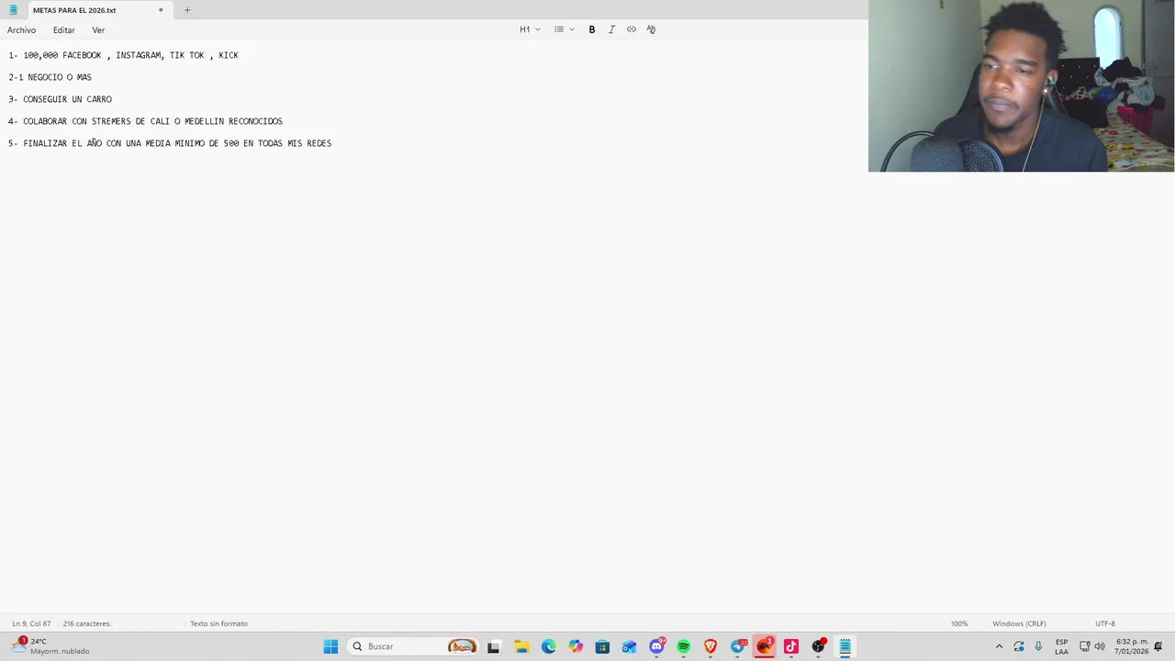This screenshot has height=661, width=1175.
Task: Open Outlook from the taskbar
Action: (629, 646)
